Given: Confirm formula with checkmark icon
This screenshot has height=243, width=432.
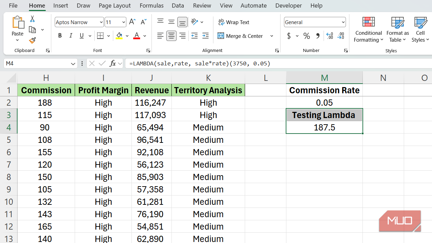Looking at the screenshot, I should 102,63.
